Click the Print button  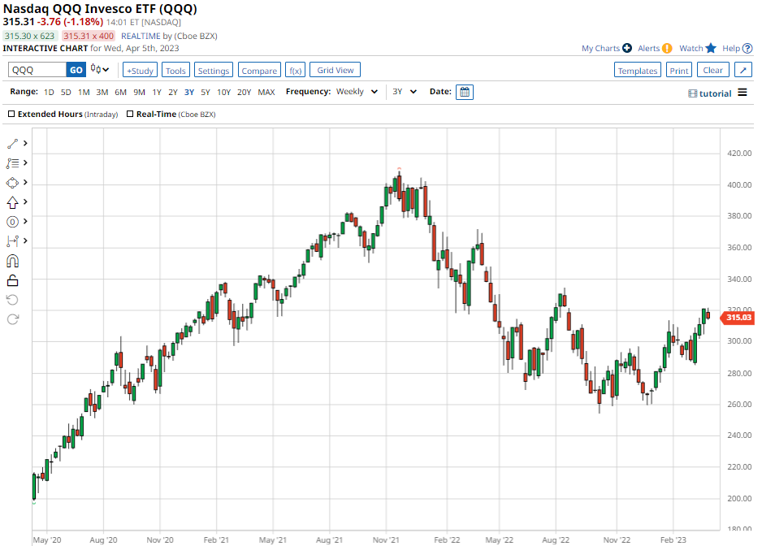679,70
